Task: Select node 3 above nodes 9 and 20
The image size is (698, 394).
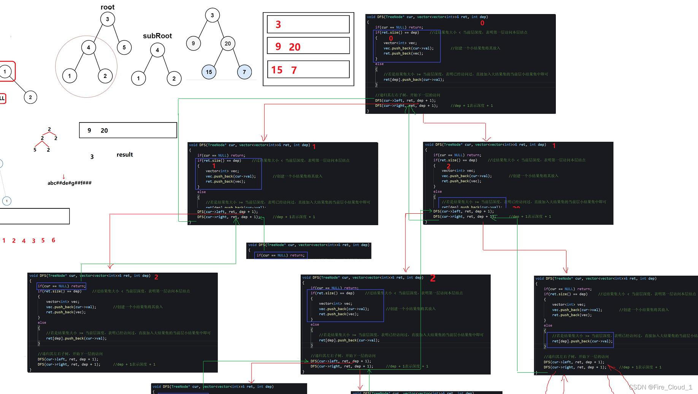Action: tap(212, 15)
